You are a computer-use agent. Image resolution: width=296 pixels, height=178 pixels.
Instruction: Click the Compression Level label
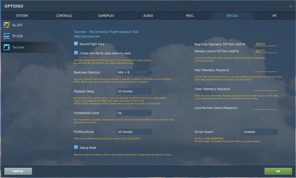(86, 113)
